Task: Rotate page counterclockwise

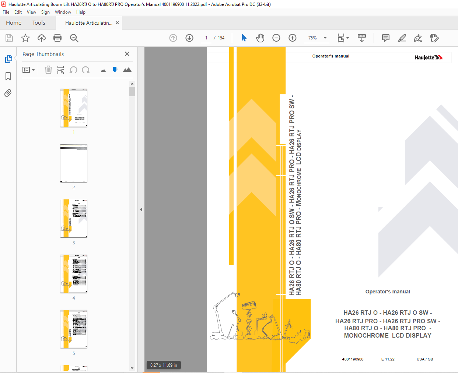Action: point(73,70)
